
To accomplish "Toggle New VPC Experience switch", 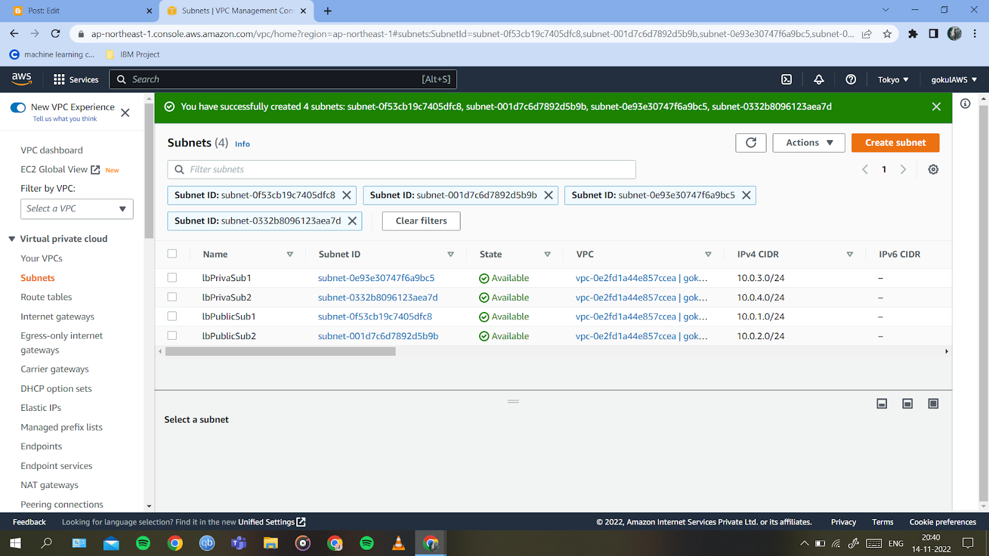I will coord(18,107).
